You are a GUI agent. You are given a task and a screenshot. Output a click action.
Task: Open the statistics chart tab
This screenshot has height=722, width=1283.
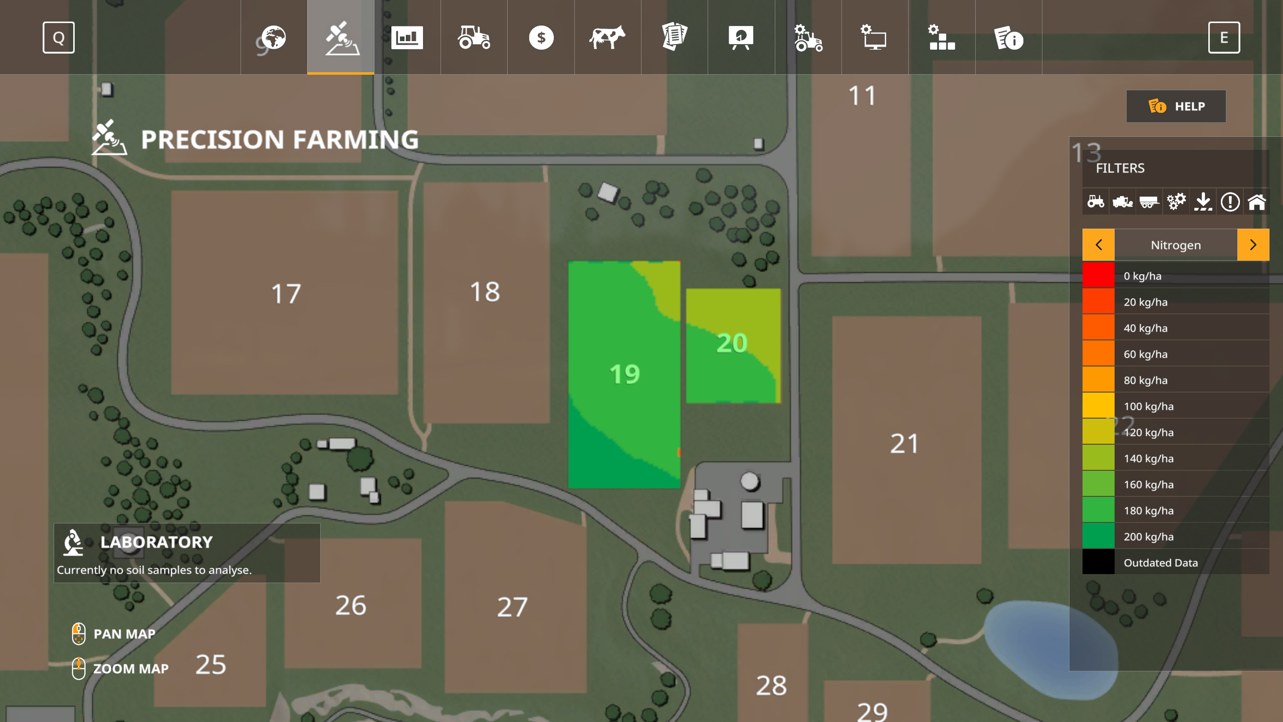407,38
